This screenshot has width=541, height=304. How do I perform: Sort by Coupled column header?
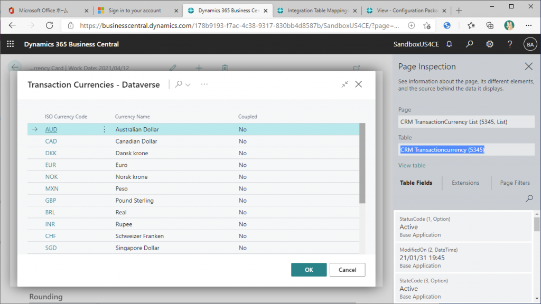click(248, 117)
